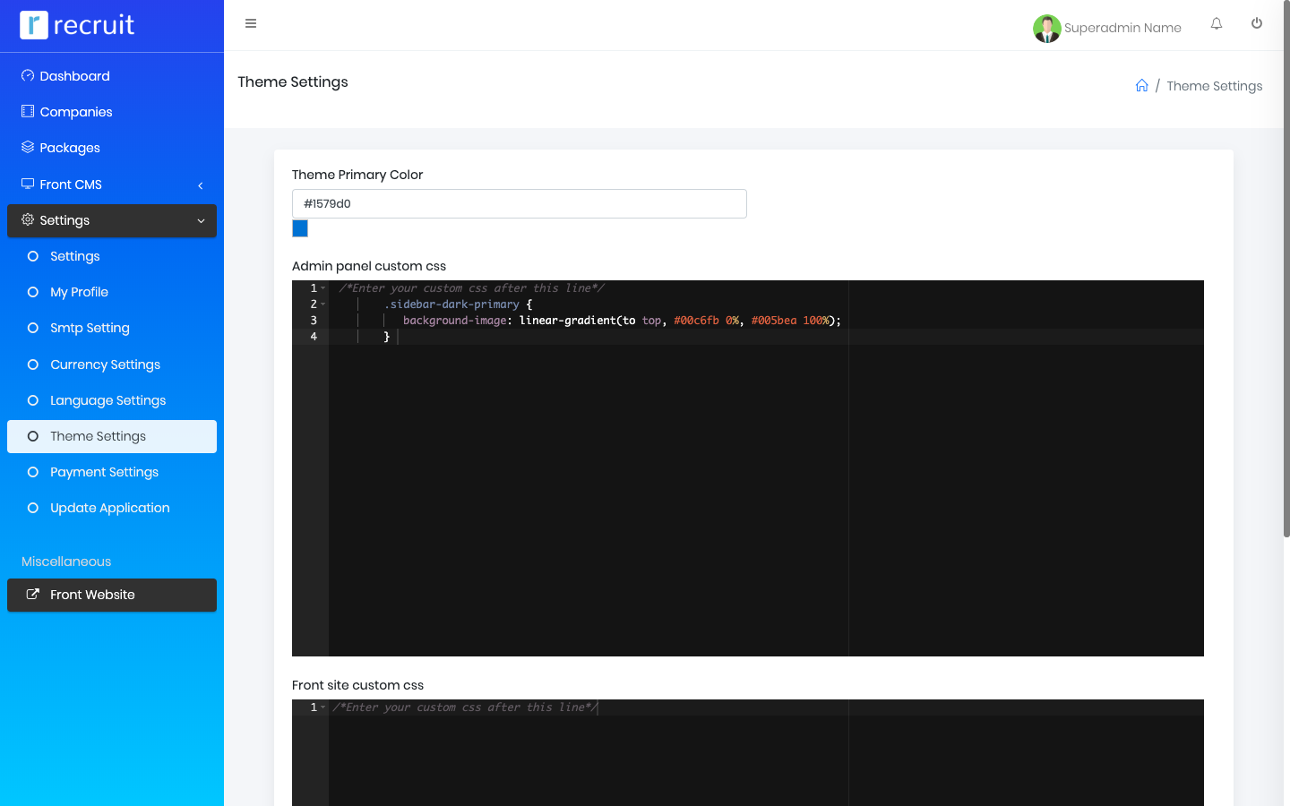Viewport: 1290px width, 806px height.
Task: Open the Front Website link
Action: coord(92,595)
